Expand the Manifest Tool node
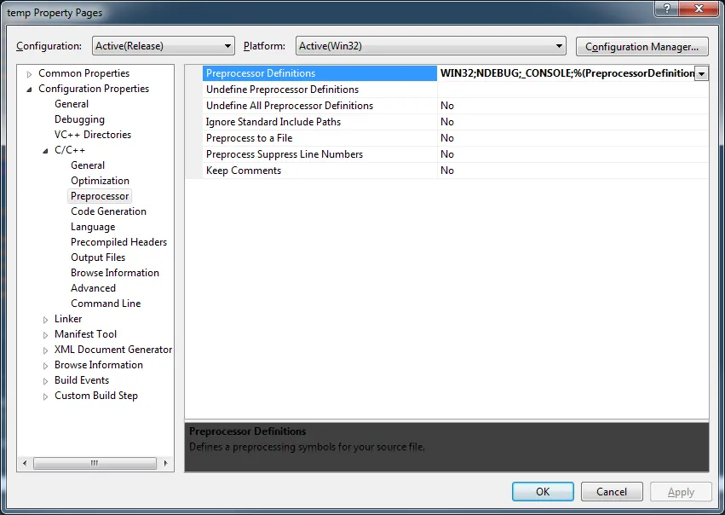This screenshot has height=515, width=725. pyautogui.click(x=45, y=335)
